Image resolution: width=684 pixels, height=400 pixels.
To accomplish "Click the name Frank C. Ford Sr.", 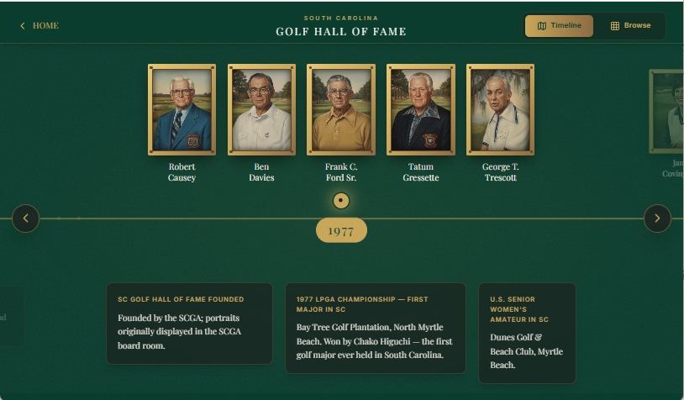I will (341, 172).
